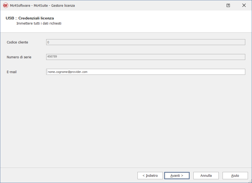Screen dimensions: 252x183
Task: Click the Numero di serie label
Action: (19, 57)
